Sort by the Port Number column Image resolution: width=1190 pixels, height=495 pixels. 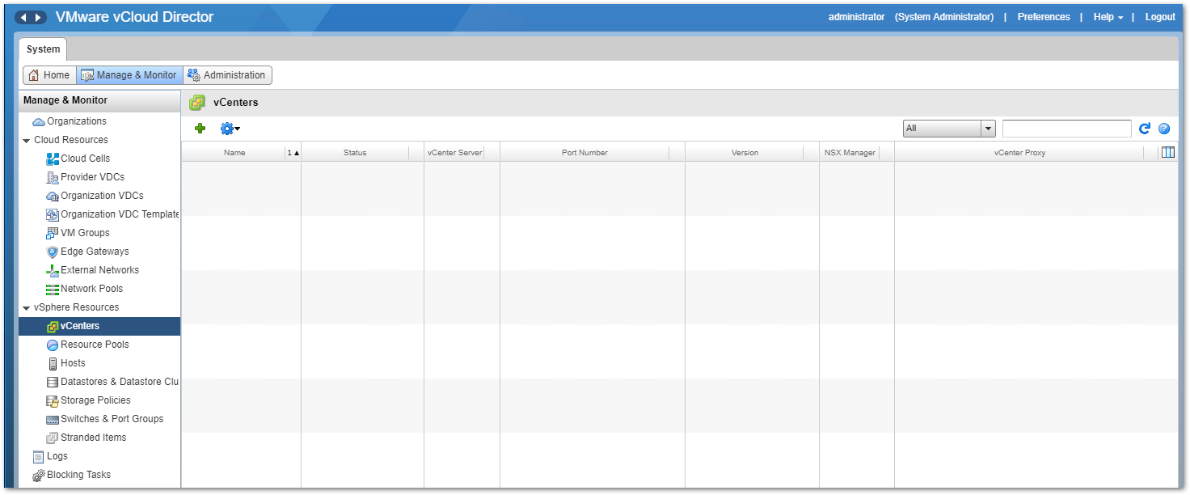pos(584,152)
